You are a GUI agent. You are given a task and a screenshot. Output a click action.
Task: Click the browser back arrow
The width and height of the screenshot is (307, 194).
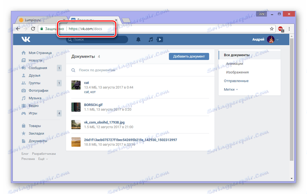tap(18, 29)
